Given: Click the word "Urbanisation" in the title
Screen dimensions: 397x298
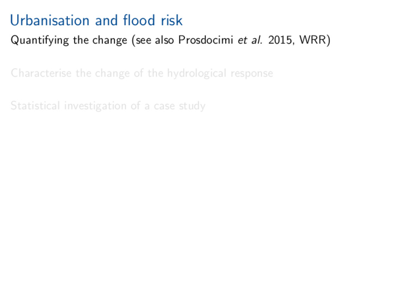Looking at the screenshot, I should tap(50, 21).
